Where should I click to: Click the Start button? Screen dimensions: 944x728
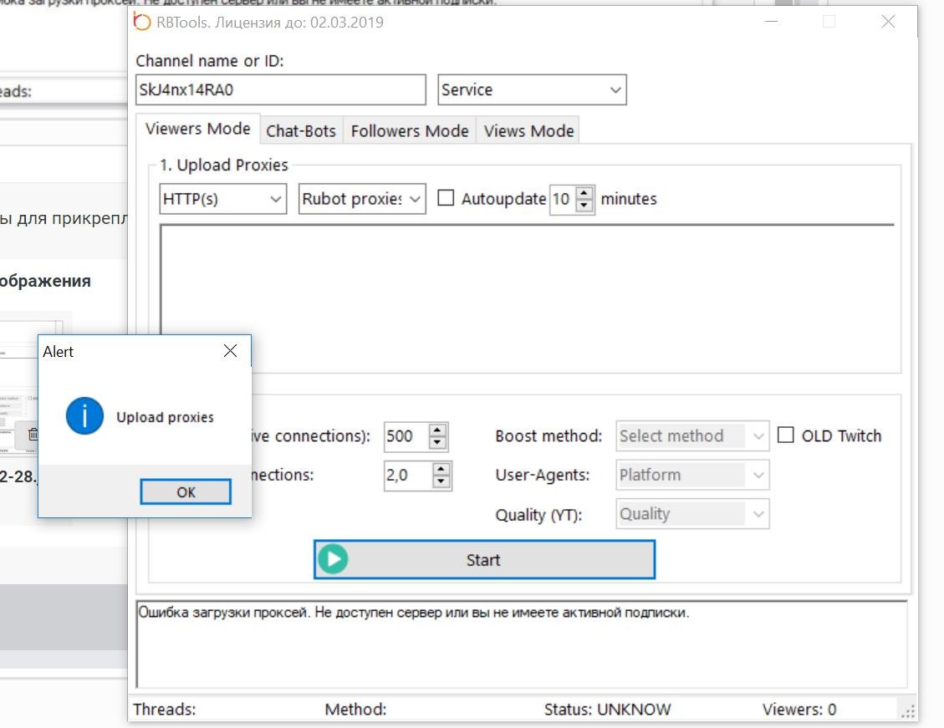484,560
